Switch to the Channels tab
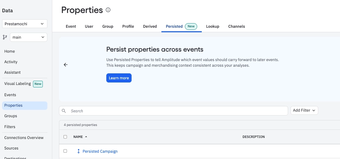 coord(236,26)
